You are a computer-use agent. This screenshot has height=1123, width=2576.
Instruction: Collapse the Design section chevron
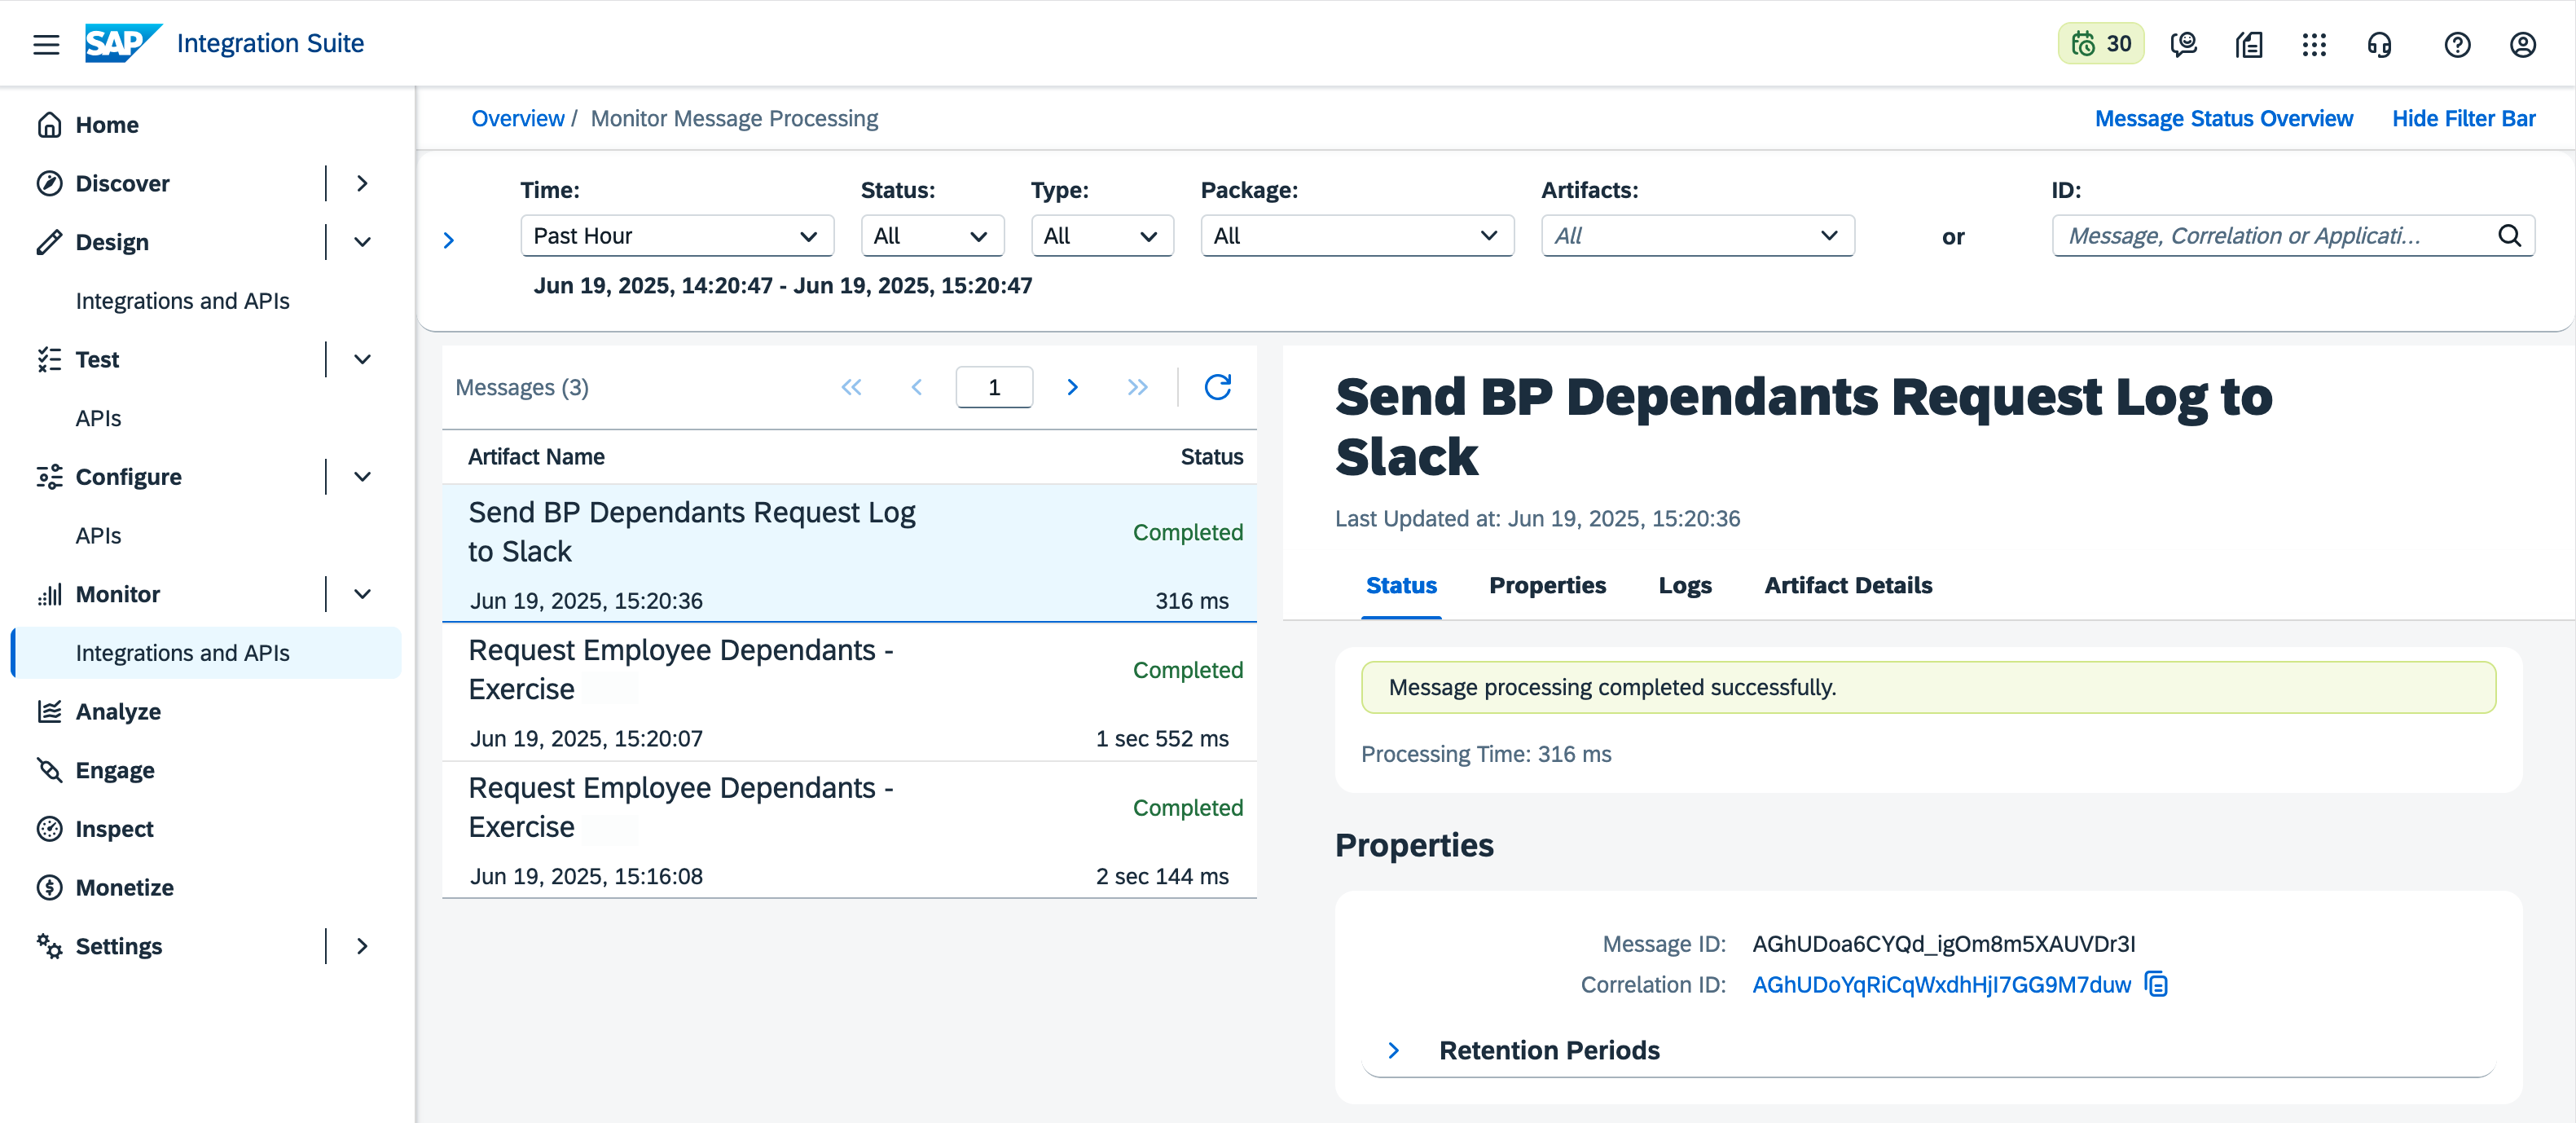pos(363,242)
